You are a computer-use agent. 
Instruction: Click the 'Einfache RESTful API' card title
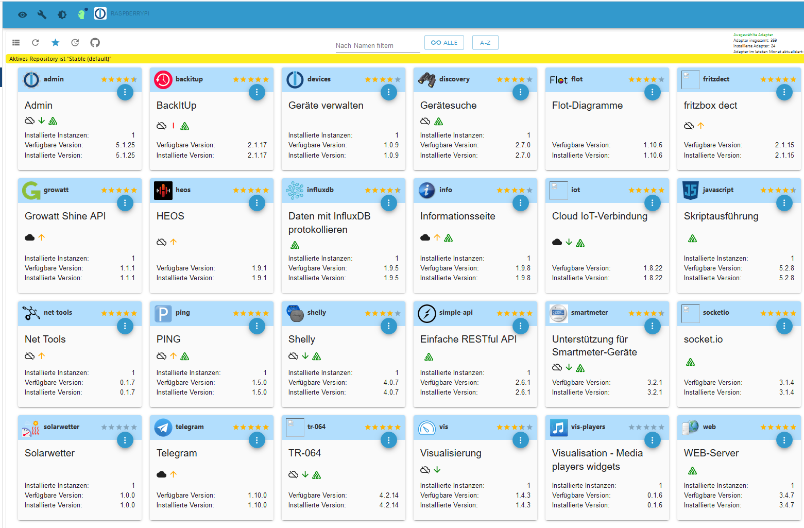[x=468, y=339]
